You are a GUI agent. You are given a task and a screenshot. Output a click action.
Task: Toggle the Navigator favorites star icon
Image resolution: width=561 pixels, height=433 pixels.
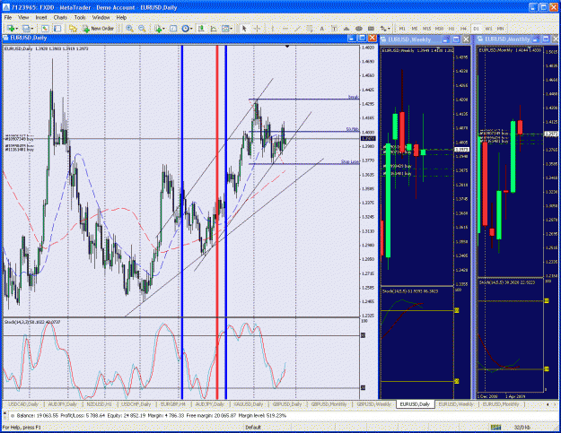(x=73, y=29)
